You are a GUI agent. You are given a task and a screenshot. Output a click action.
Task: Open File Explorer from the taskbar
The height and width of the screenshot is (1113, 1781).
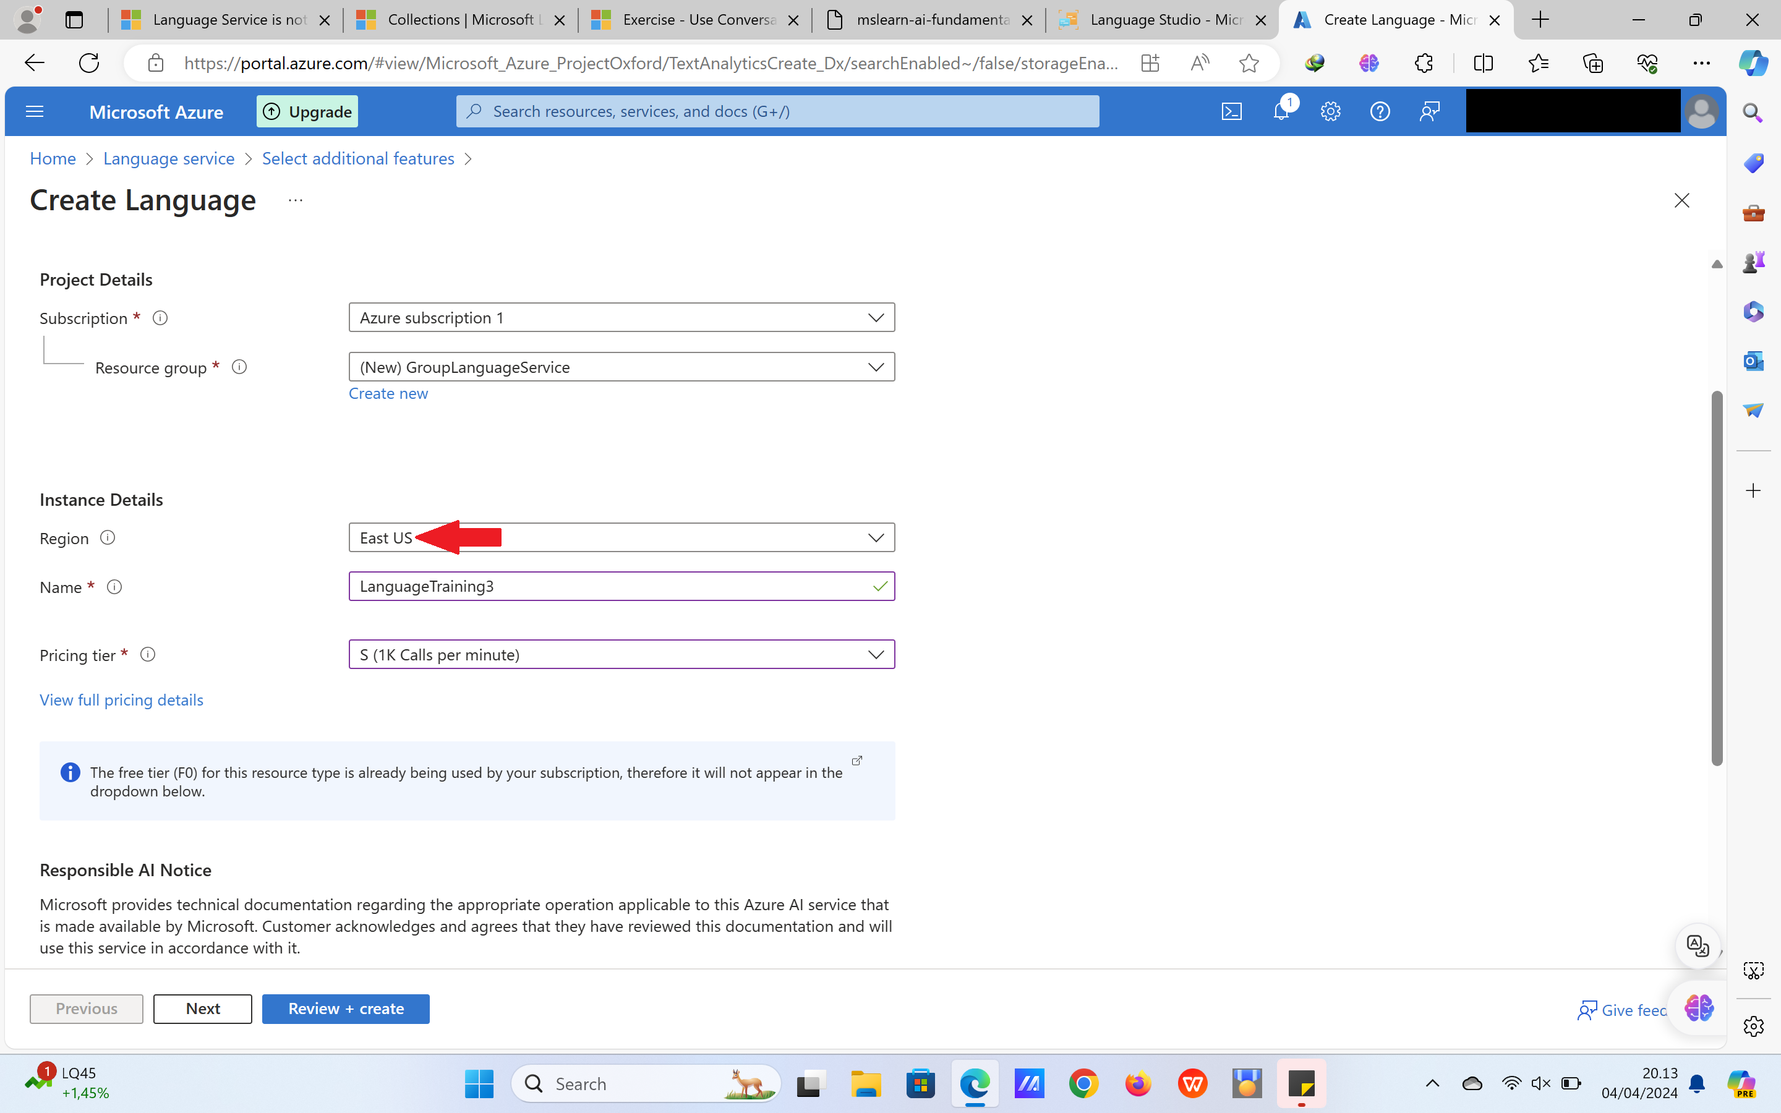pyautogui.click(x=866, y=1083)
